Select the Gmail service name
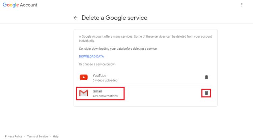This screenshot has width=253, height=140. 97,91
